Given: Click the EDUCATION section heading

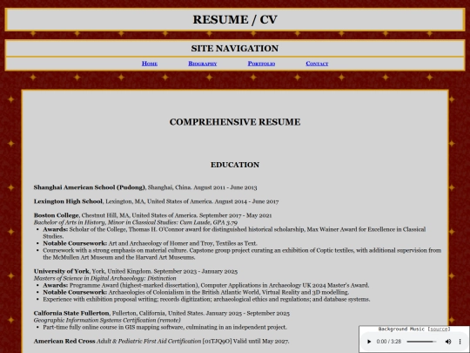Looking at the screenshot, I should pyautogui.click(x=235, y=165).
